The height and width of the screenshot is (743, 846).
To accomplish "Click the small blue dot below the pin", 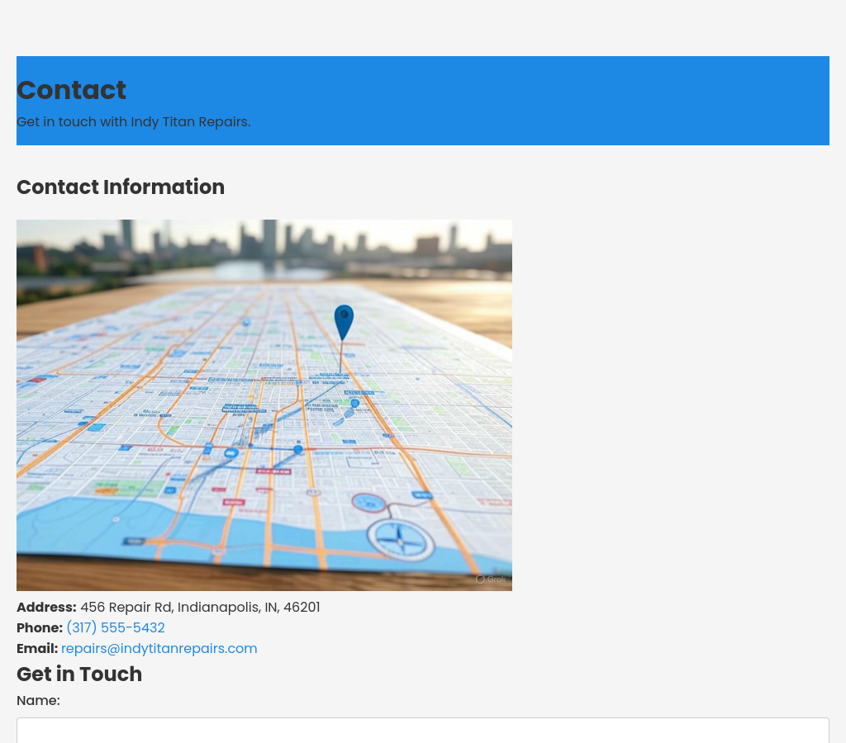I will point(354,403).
